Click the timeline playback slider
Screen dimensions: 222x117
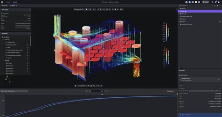click(98, 91)
